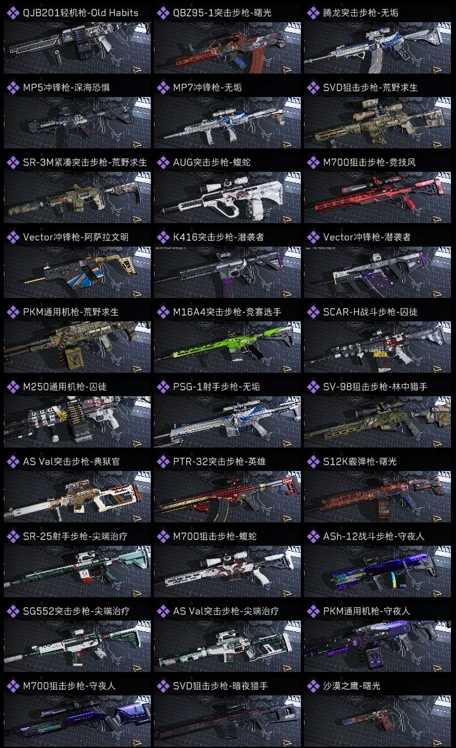Click the purple icon before SG552突击步枪-尖端治疗

click(x=13, y=611)
